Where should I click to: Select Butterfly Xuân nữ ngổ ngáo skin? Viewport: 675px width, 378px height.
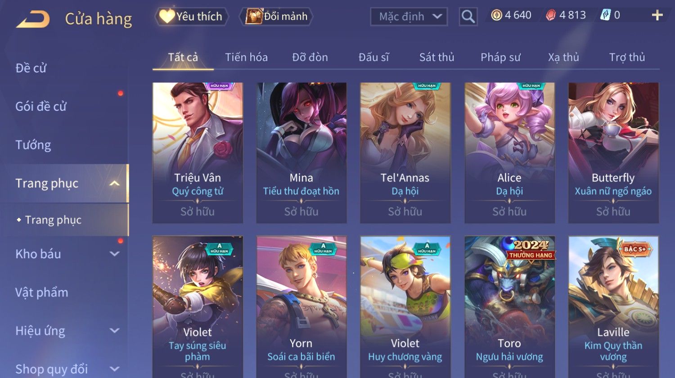tap(613, 153)
